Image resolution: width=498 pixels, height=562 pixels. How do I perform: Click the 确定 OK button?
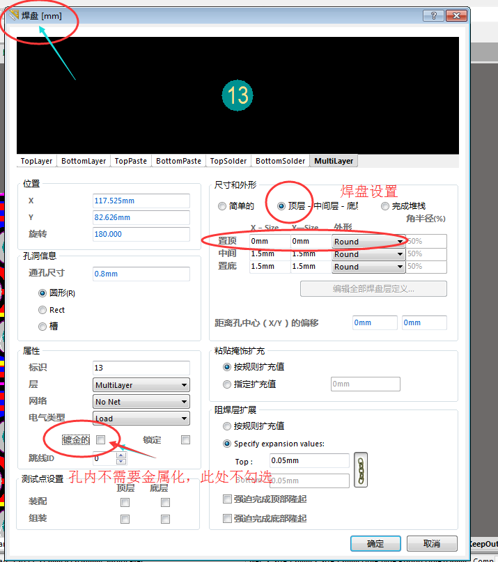pos(375,543)
